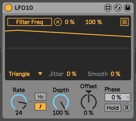Click the Smooth 0 % value
This screenshot has width=136, height=121.
115,74
